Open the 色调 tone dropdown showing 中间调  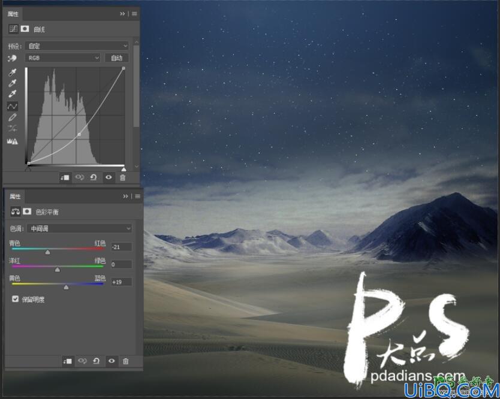click(79, 228)
